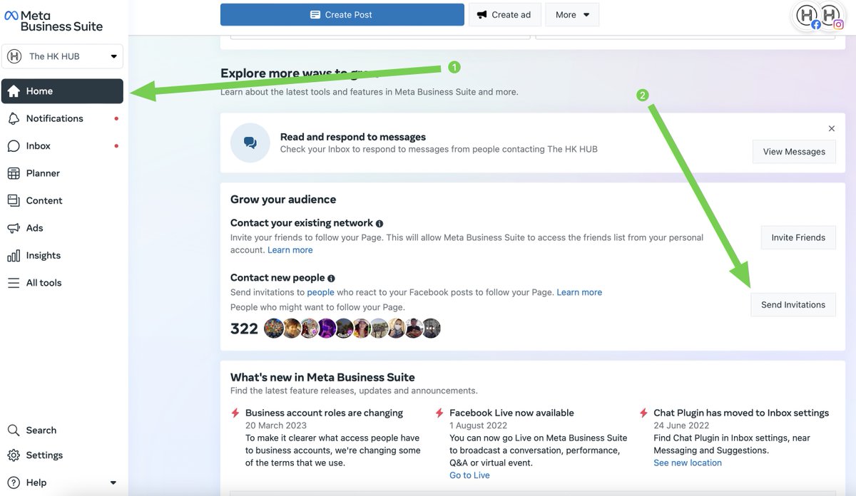Click the Create Post button
The image size is (856, 496).
tap(342, 14)
